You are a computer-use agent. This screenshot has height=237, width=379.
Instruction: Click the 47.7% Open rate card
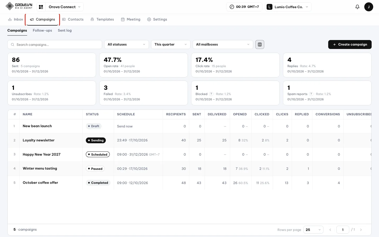[143, 65]
